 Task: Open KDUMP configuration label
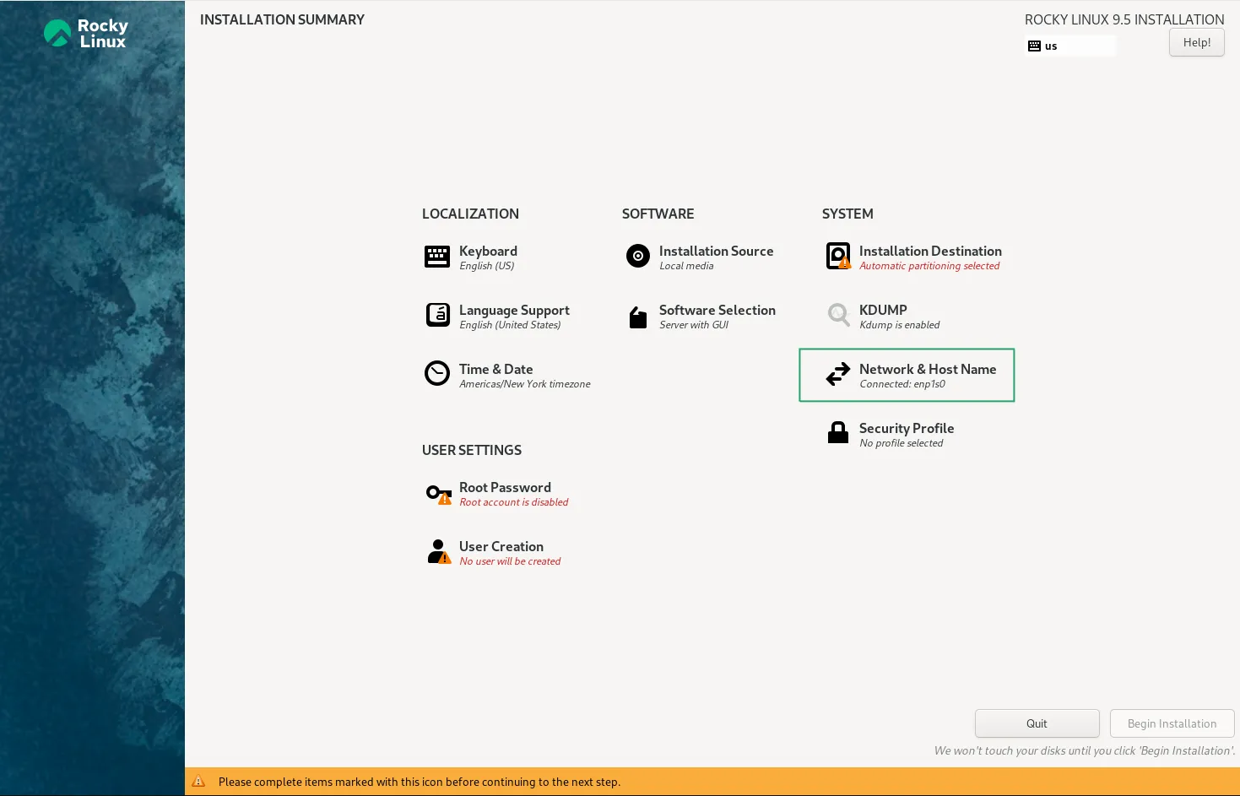(x=883, y=310)
